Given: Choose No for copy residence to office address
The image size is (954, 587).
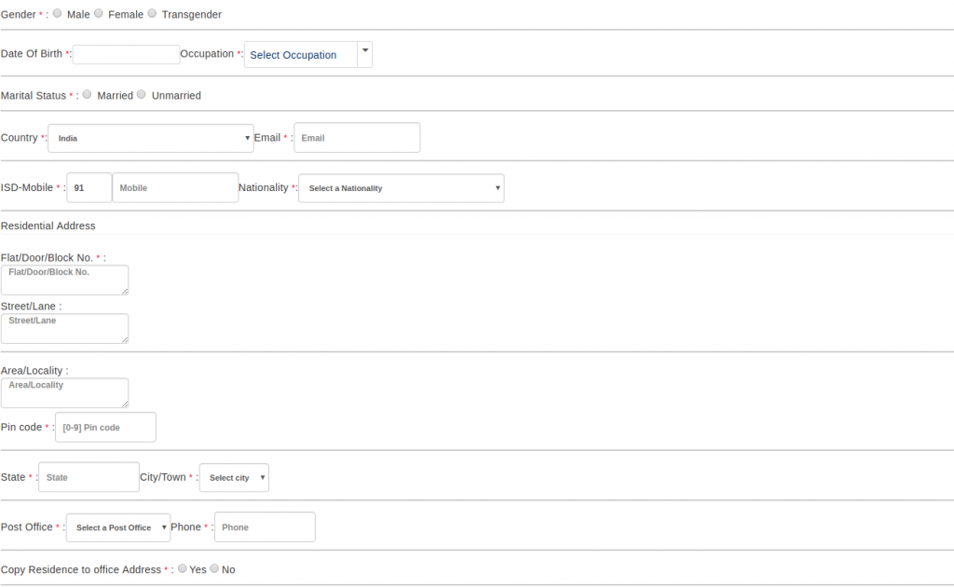Looking at the screenshot, I should pyautogui.click(x=214, y=568).
